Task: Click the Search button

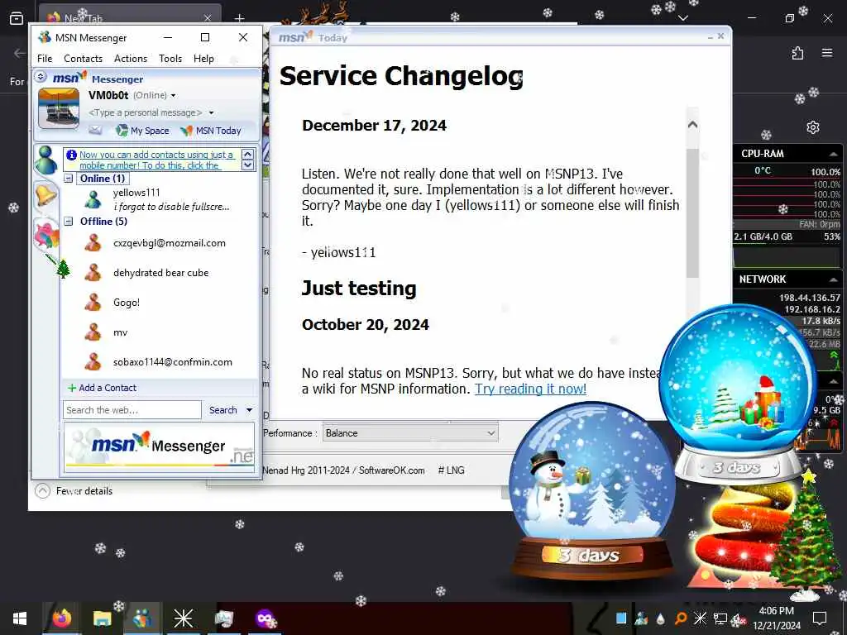Action: (223, 410)
